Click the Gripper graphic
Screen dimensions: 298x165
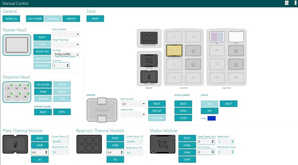tap(102, 110)
